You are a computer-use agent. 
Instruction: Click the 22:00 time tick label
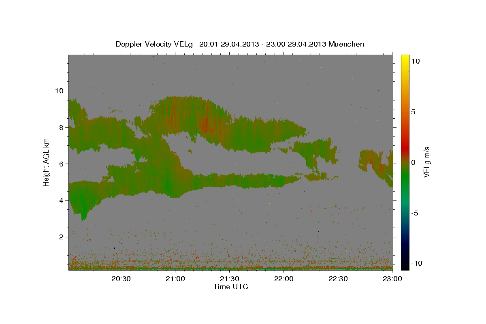[x=284, y=279]
